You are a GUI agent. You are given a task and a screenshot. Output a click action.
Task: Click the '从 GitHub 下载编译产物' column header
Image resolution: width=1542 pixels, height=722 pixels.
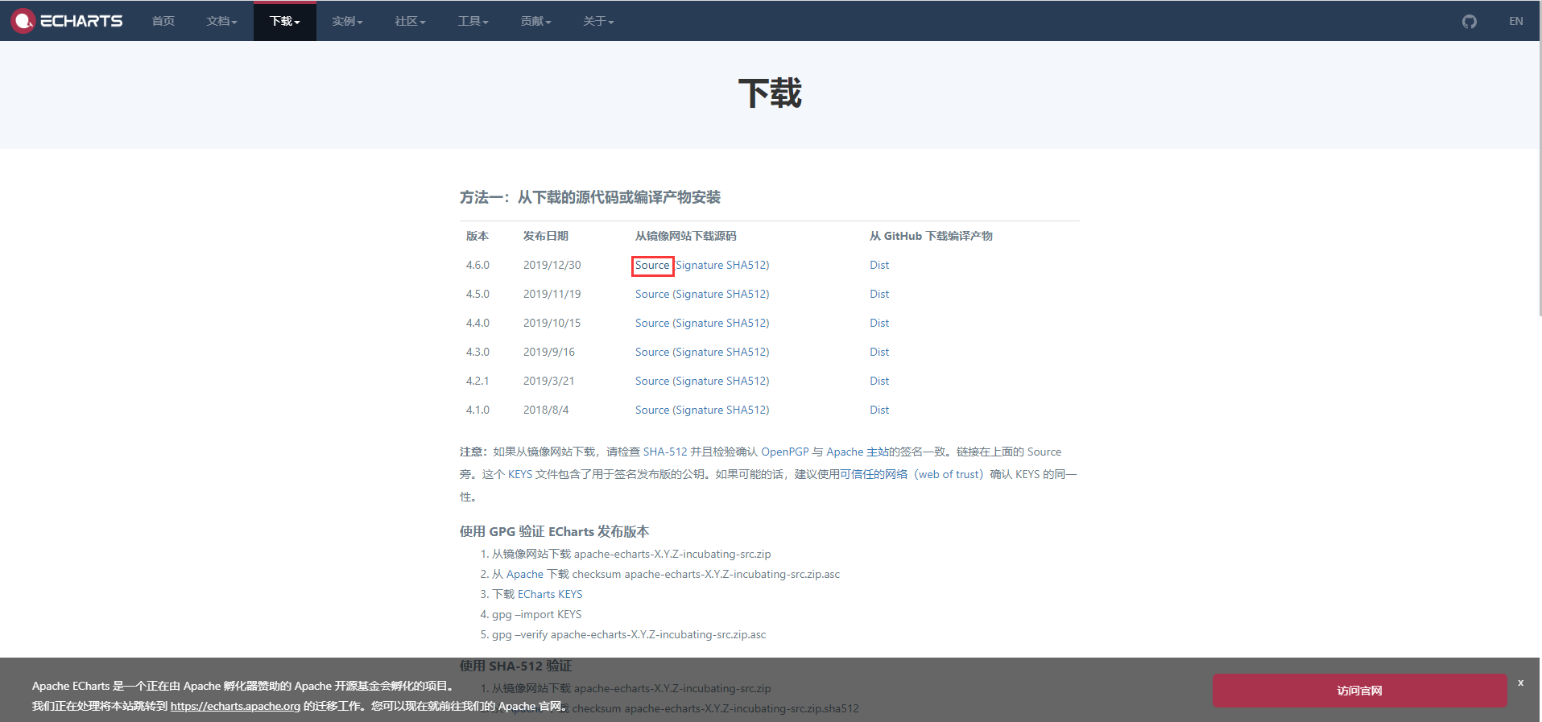[931, 236]
